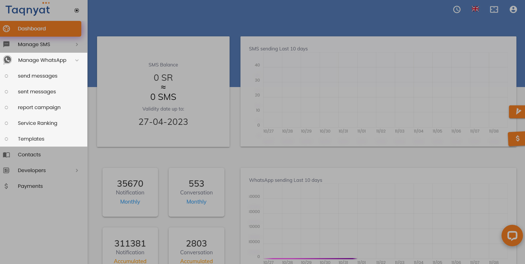The width and height of the screenshot is (525, 264).
Task: Open the user account profile icon
Action: coord(513,9)
